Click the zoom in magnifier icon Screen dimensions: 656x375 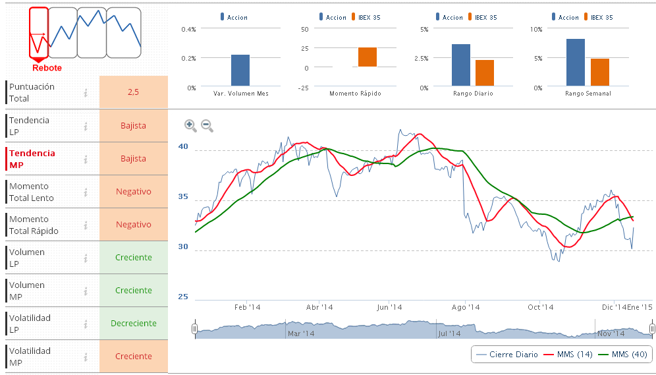click(190, 125)
